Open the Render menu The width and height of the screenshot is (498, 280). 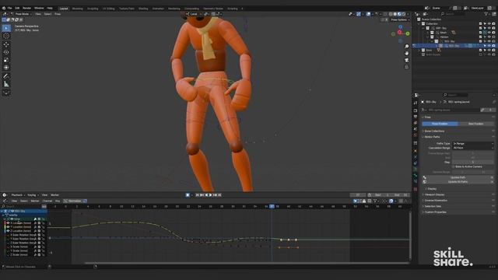pyautogui.click(x=26, y=8)
